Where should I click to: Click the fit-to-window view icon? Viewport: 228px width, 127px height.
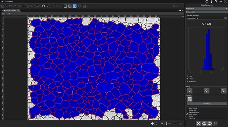(x=74, y=6)
